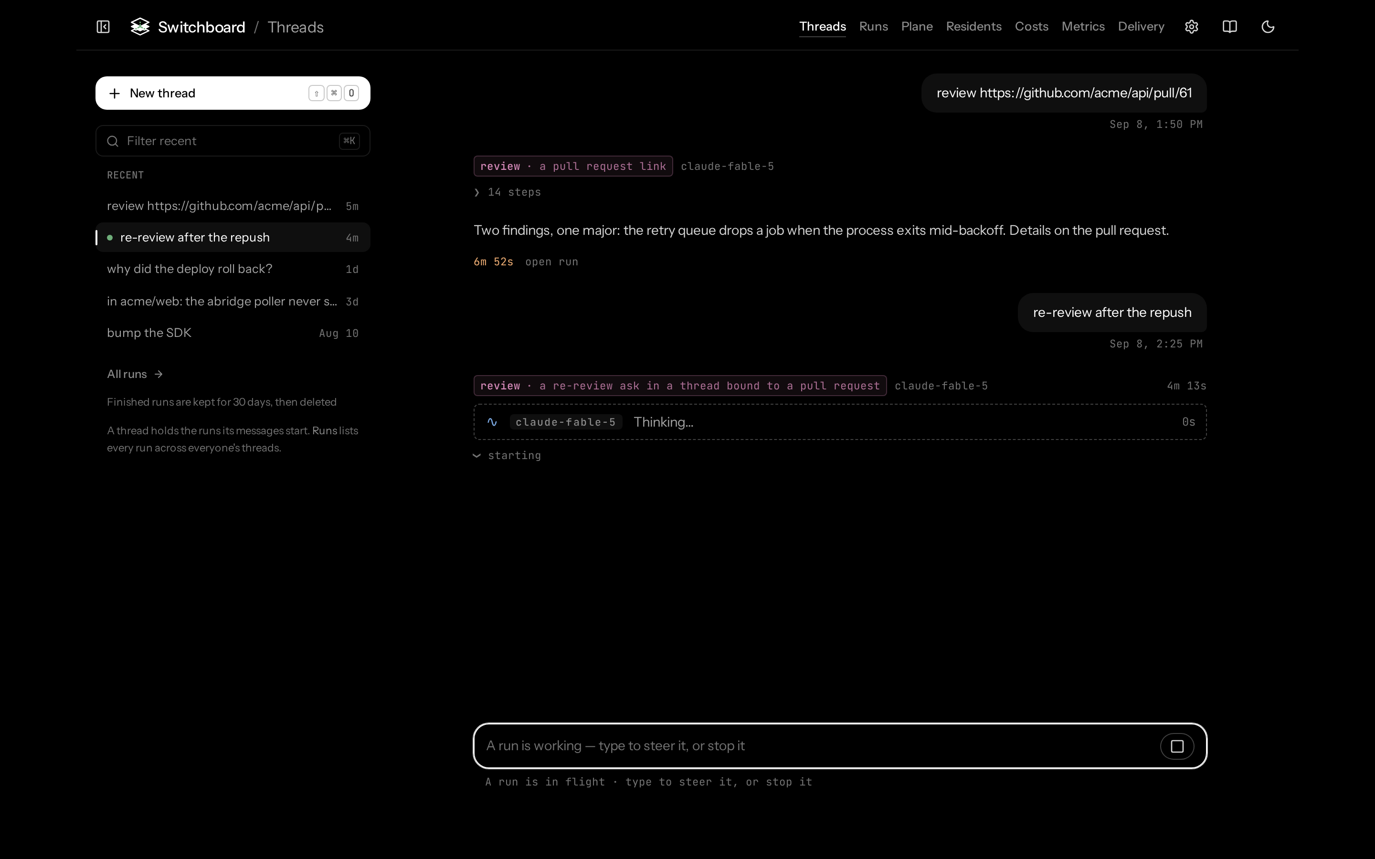Click the arrow next to All runs

159,374
